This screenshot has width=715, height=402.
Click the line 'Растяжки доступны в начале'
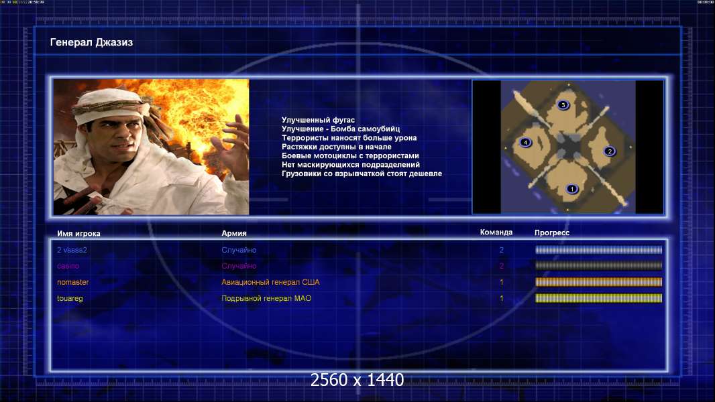point(336,147)
